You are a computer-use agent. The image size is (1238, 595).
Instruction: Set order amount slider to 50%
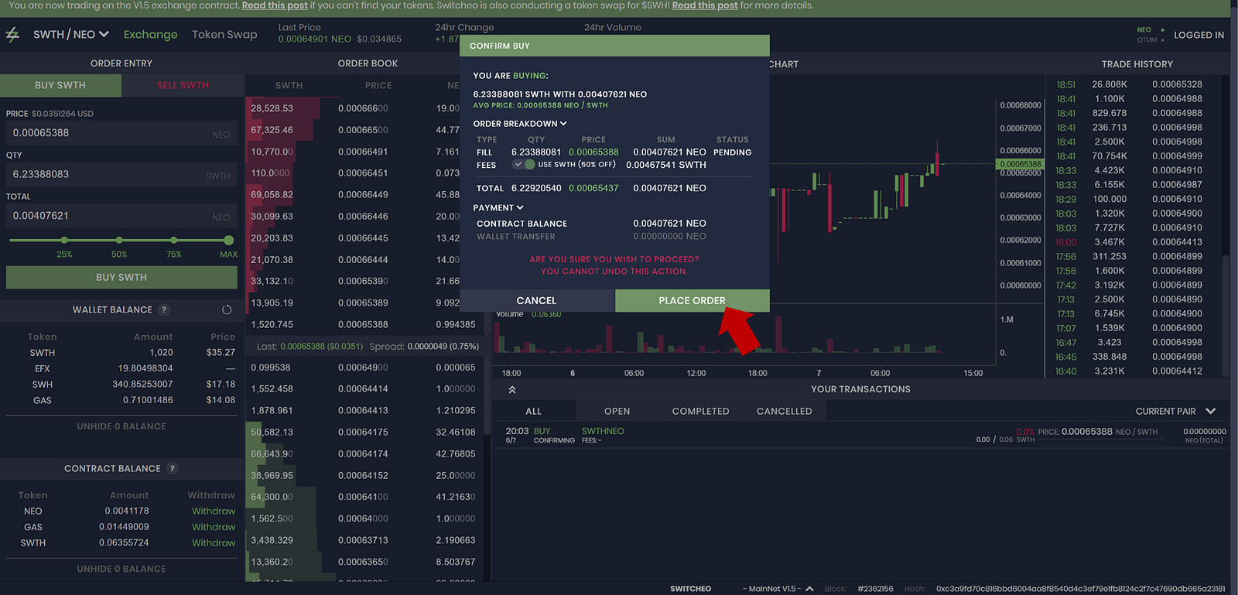(x=119, y=241)
